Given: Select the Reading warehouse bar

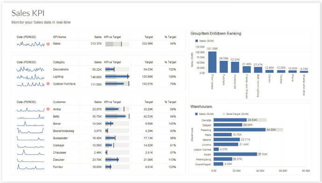Looking at the screenshot, I should [x=239, y=130].
